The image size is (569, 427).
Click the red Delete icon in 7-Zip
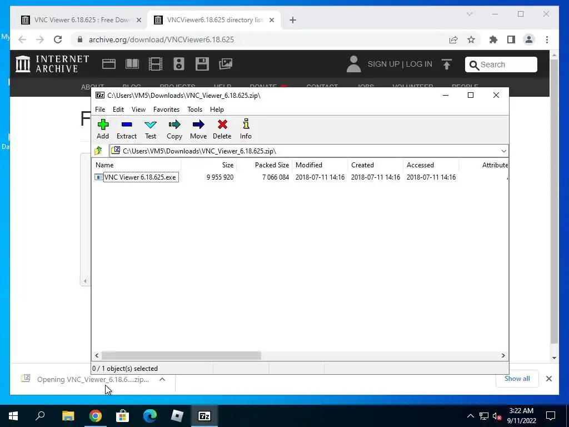tap(222, 129)
